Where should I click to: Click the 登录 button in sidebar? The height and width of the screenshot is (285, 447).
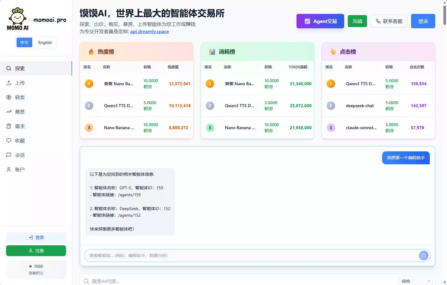coord(36,237)
